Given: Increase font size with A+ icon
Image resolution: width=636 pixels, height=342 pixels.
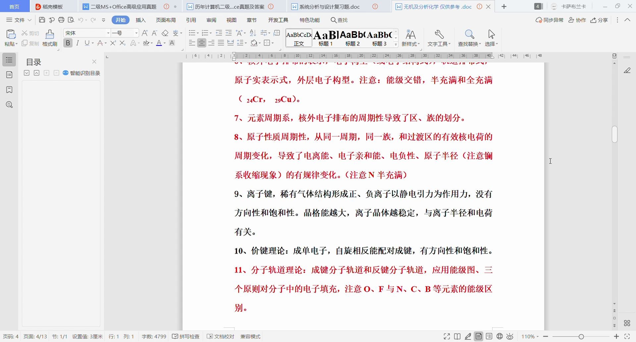Looking at the screenshot, I should point(145,33).
